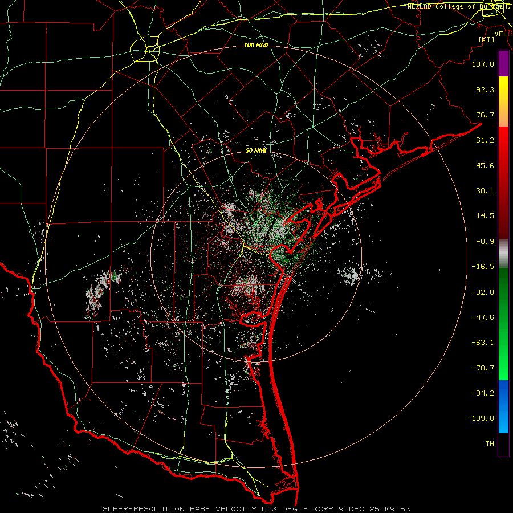The width and height of the screenshot is (513, 513).
Task: Click the 61.2 velocity scale value
Action: point(485,140)
